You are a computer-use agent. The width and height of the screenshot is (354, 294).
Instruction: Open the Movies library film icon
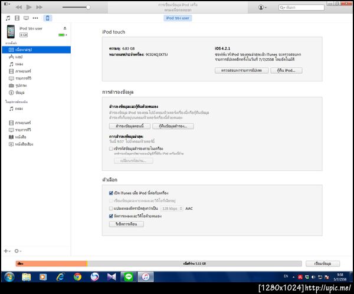[x=17, y=18]
